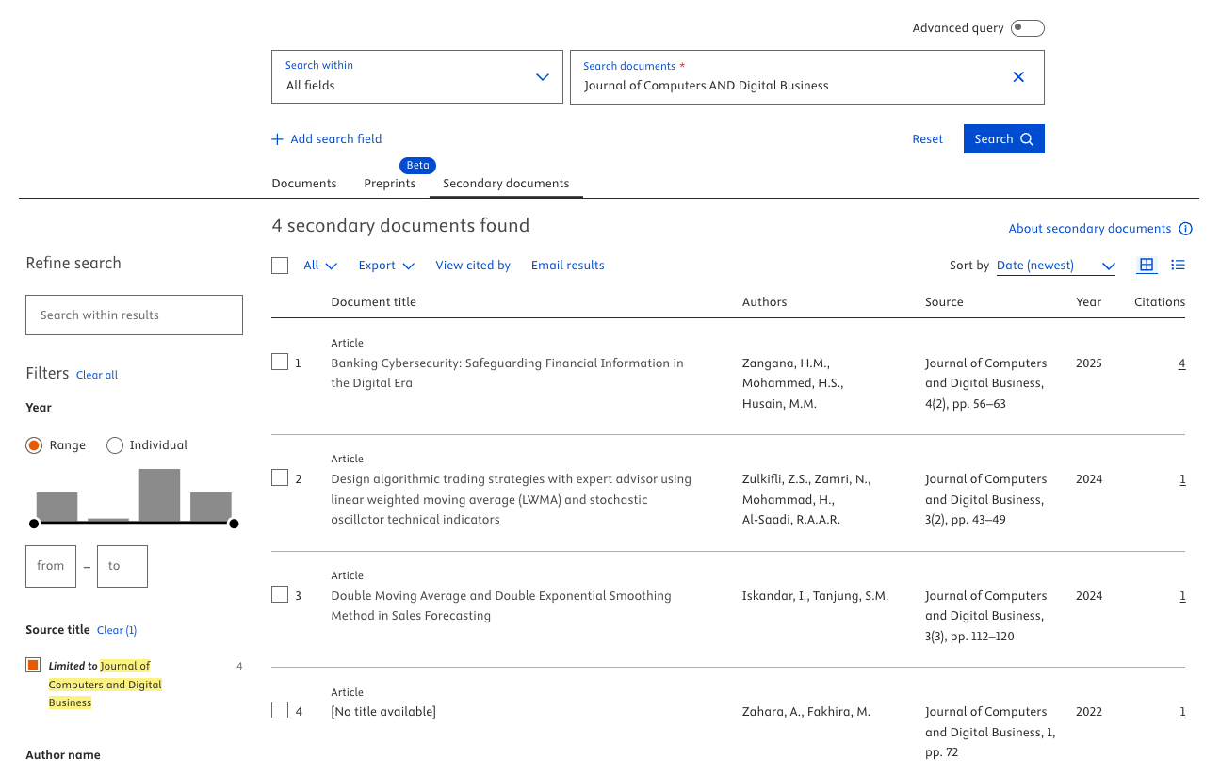This screenshot has width=1220, height=775.
Task: Select the Individual year radio button
Action: point(115,445)
